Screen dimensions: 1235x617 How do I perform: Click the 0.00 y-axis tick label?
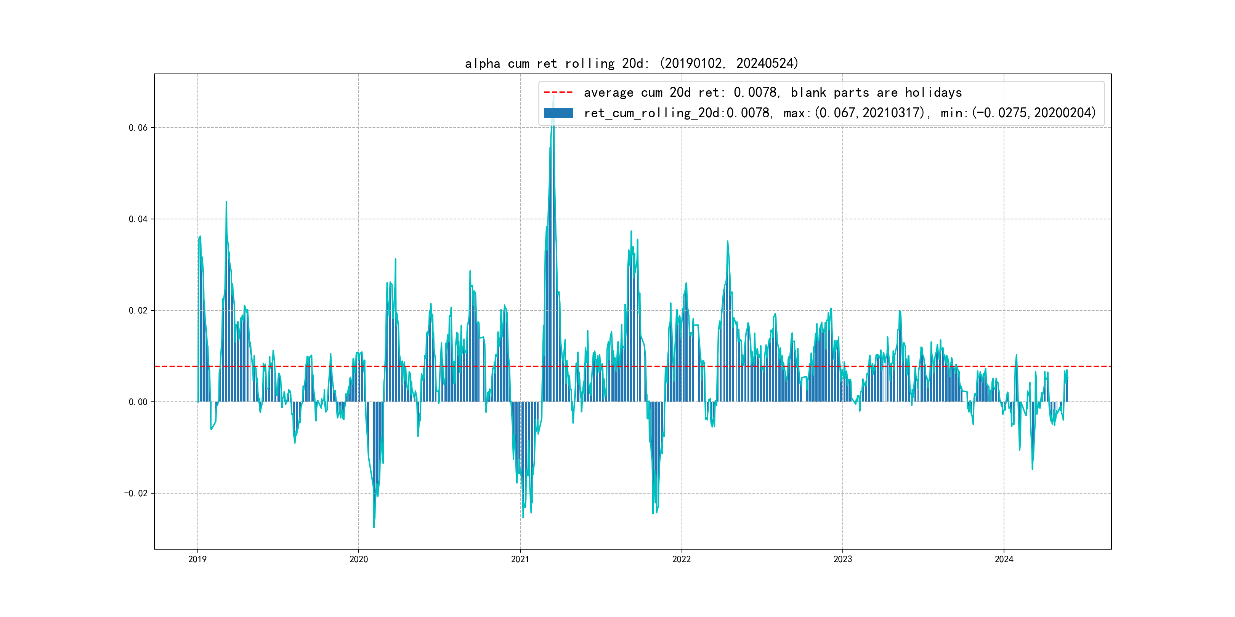click(x=138, y=402)
